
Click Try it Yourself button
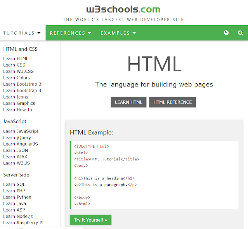[90, 220]
